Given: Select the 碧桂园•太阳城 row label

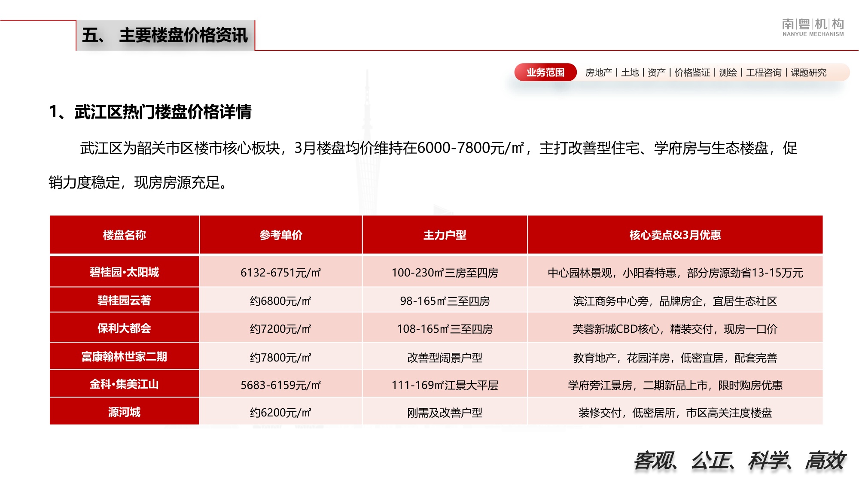Looking at the screenshot, I should [x=125, y=272].
